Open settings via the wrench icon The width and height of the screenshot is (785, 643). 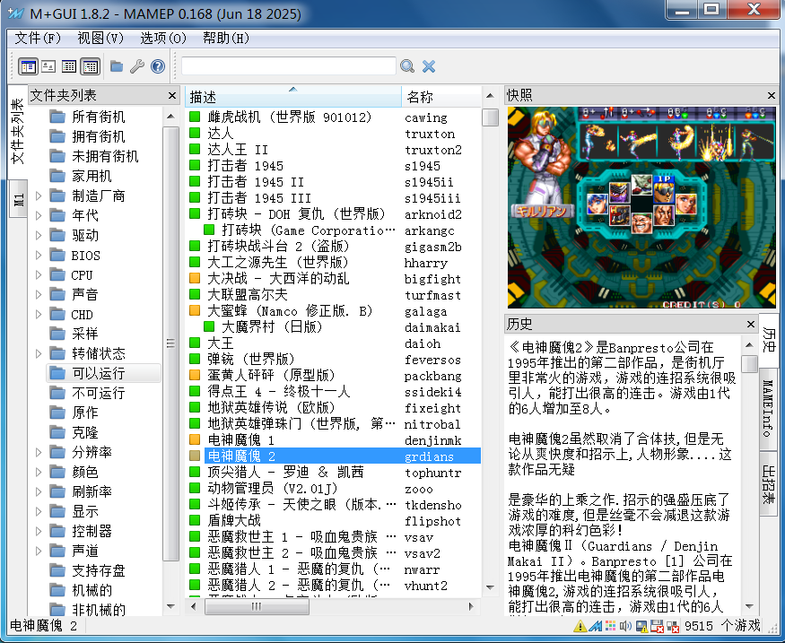click(137, 66)
